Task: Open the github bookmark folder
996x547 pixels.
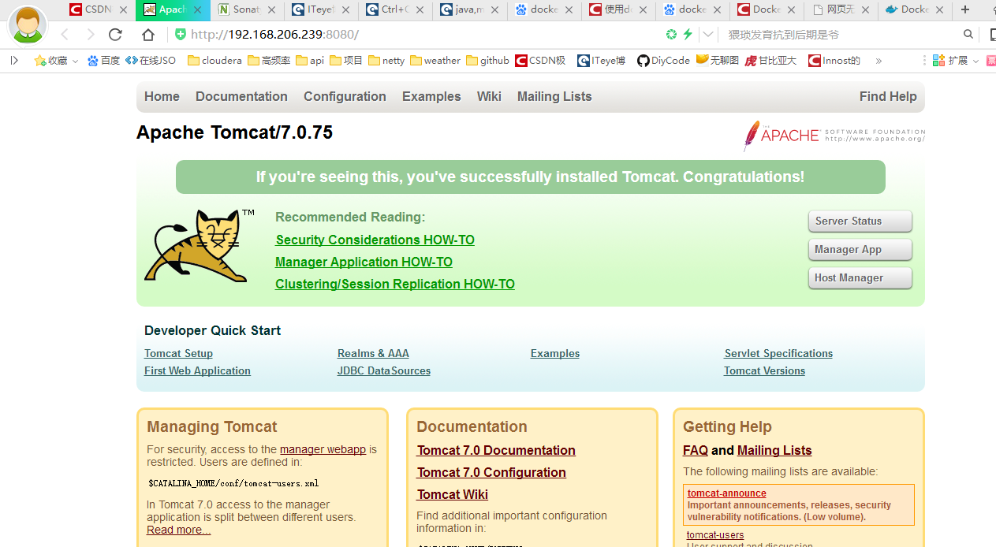Action: [x=487, y=61]
